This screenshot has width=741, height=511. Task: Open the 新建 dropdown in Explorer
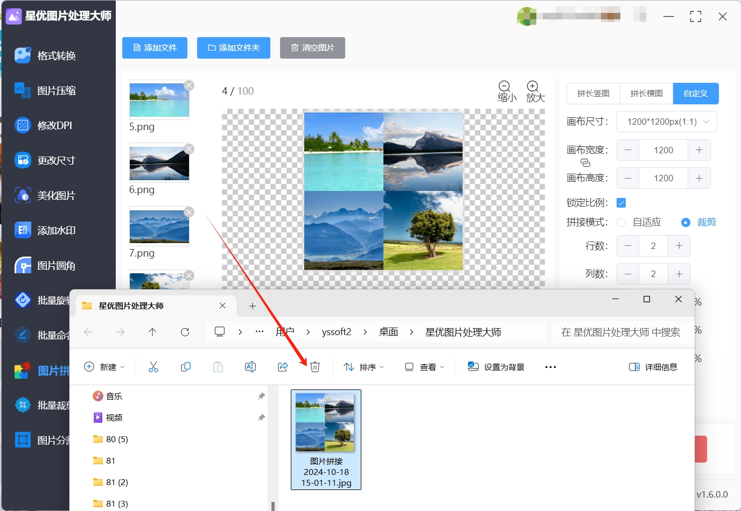104,367
